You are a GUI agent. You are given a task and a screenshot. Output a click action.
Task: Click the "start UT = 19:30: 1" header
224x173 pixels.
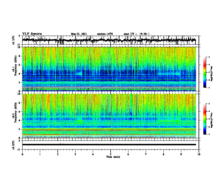(x=137, y=34)
